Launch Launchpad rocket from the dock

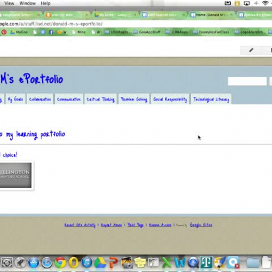[x=20, y=262]
